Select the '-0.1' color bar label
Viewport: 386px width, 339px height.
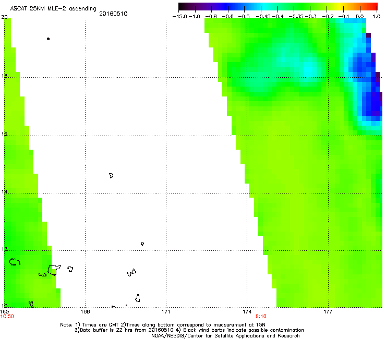pyautogui.click(x=343, y=17)
